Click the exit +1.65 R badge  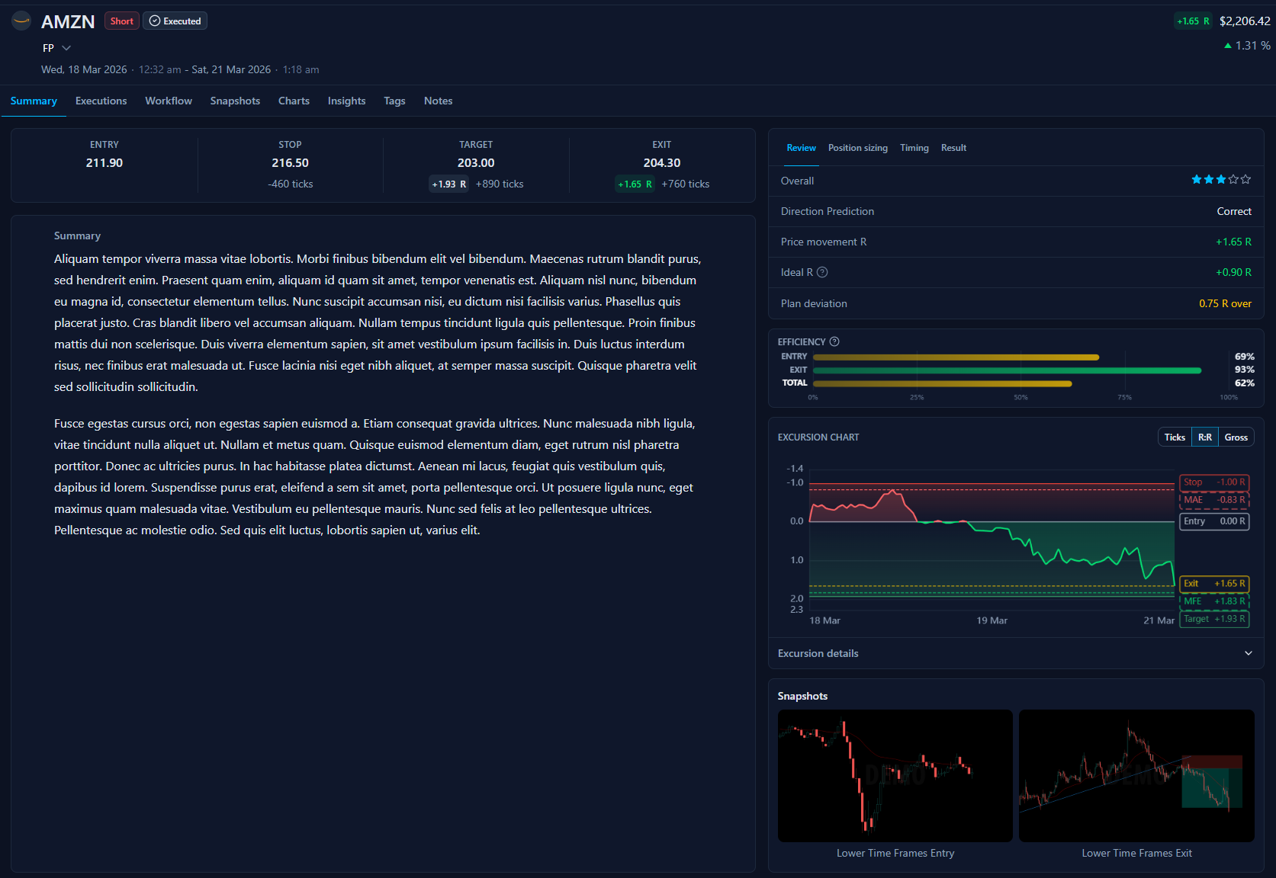coord(635,184)
